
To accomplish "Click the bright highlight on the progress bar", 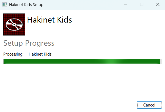I will pos(110,61).
